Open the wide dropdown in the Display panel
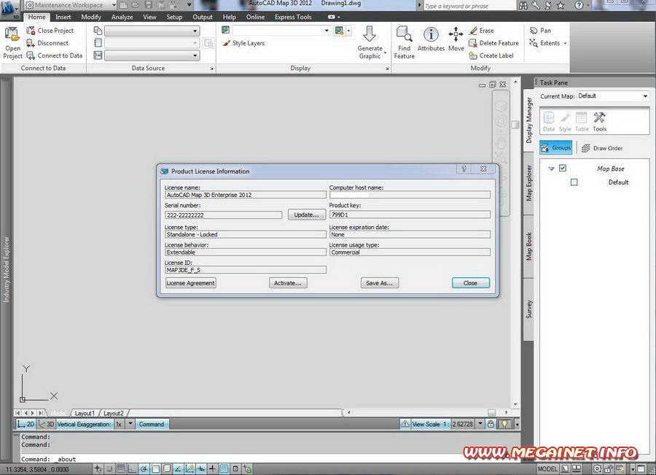The height and width of the screenshot is (475, 656). pos(281,30)
